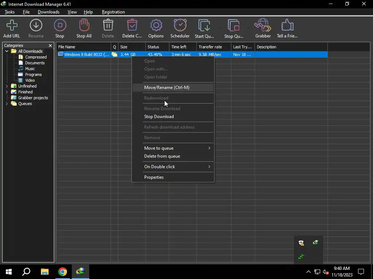This screenshot has height=279, width=373.
Task: Click the green arrows tray icon
Action: click(x=301, y=257)
